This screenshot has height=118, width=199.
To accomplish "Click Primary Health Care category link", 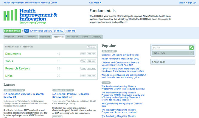I will (74, 102).
